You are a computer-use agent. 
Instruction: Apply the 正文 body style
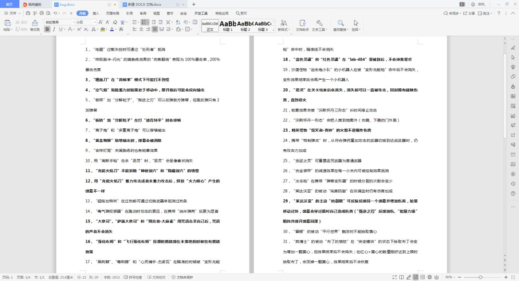tap(210, 25)
